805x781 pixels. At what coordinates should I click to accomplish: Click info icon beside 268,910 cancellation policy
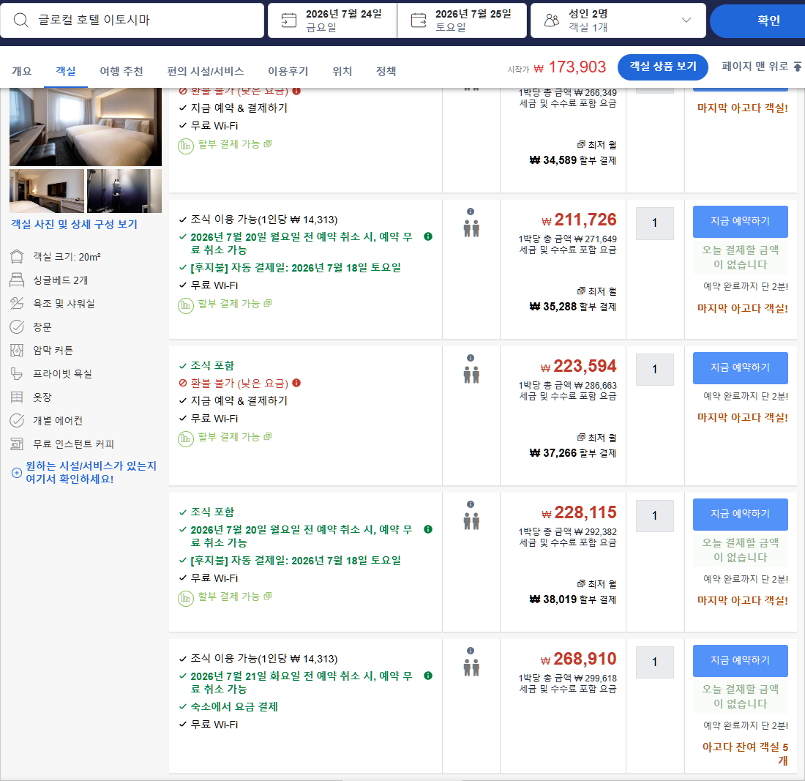coord(427,676)
